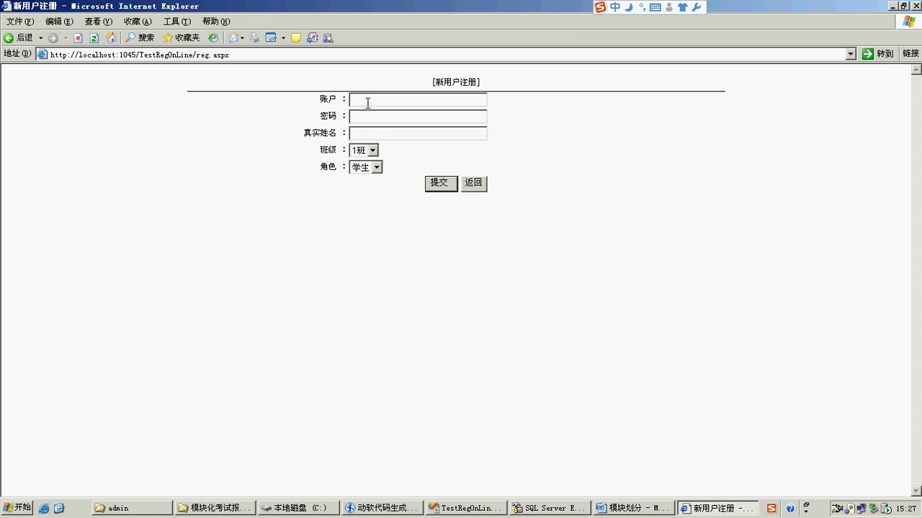Toggle the punctuation icon on IME bar
The image size is (922, 518).
642,7
